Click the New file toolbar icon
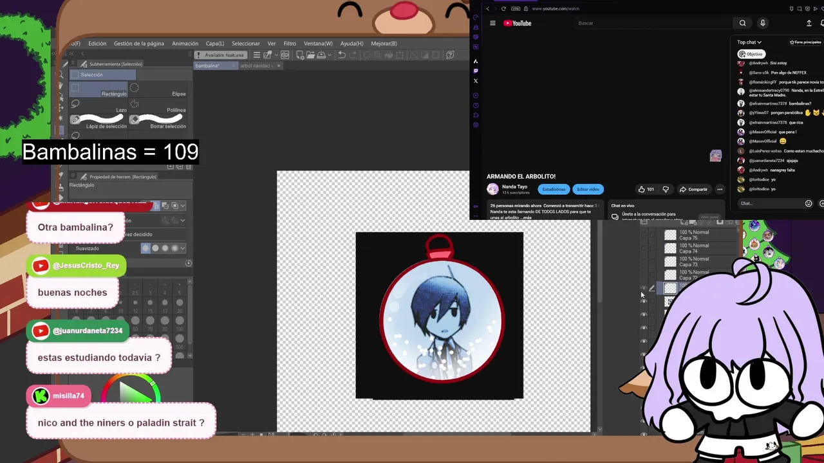Image resolution: width=824 pixels, height=463 pixels. [300, 55]
